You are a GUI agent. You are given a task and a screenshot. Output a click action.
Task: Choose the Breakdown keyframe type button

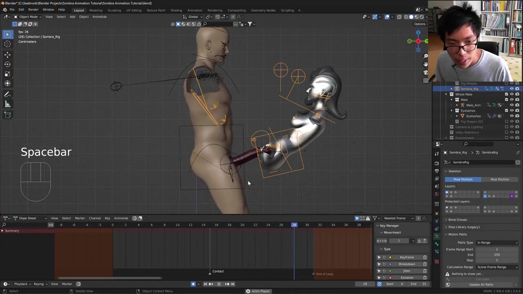(x=407, y=264)
